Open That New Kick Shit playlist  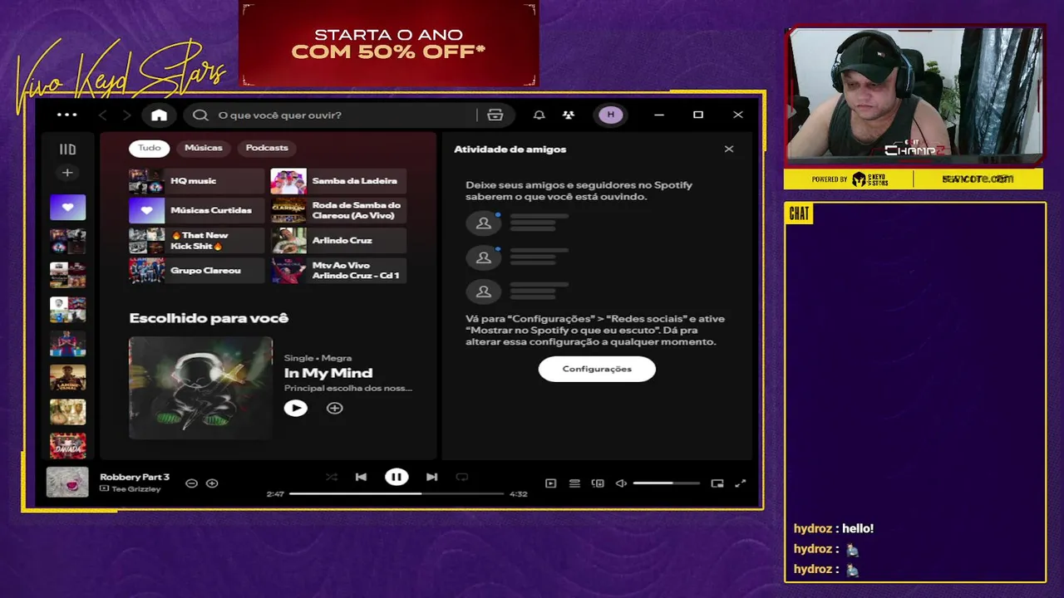pyautogui.click(x=197, y=241)
